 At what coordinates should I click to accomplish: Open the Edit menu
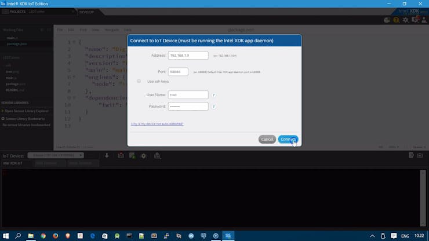(71, 30)
